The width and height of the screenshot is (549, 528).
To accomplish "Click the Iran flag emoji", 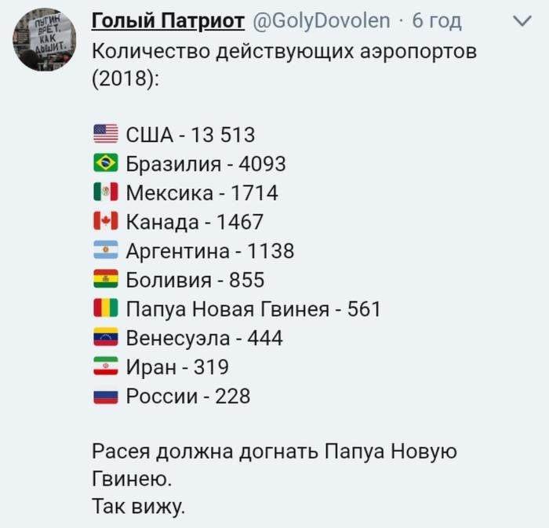I will tap(105, 367).
